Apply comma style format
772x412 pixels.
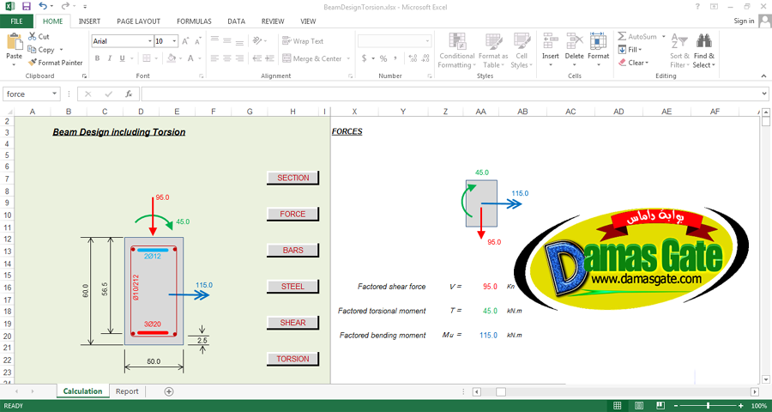click(395, 58)
